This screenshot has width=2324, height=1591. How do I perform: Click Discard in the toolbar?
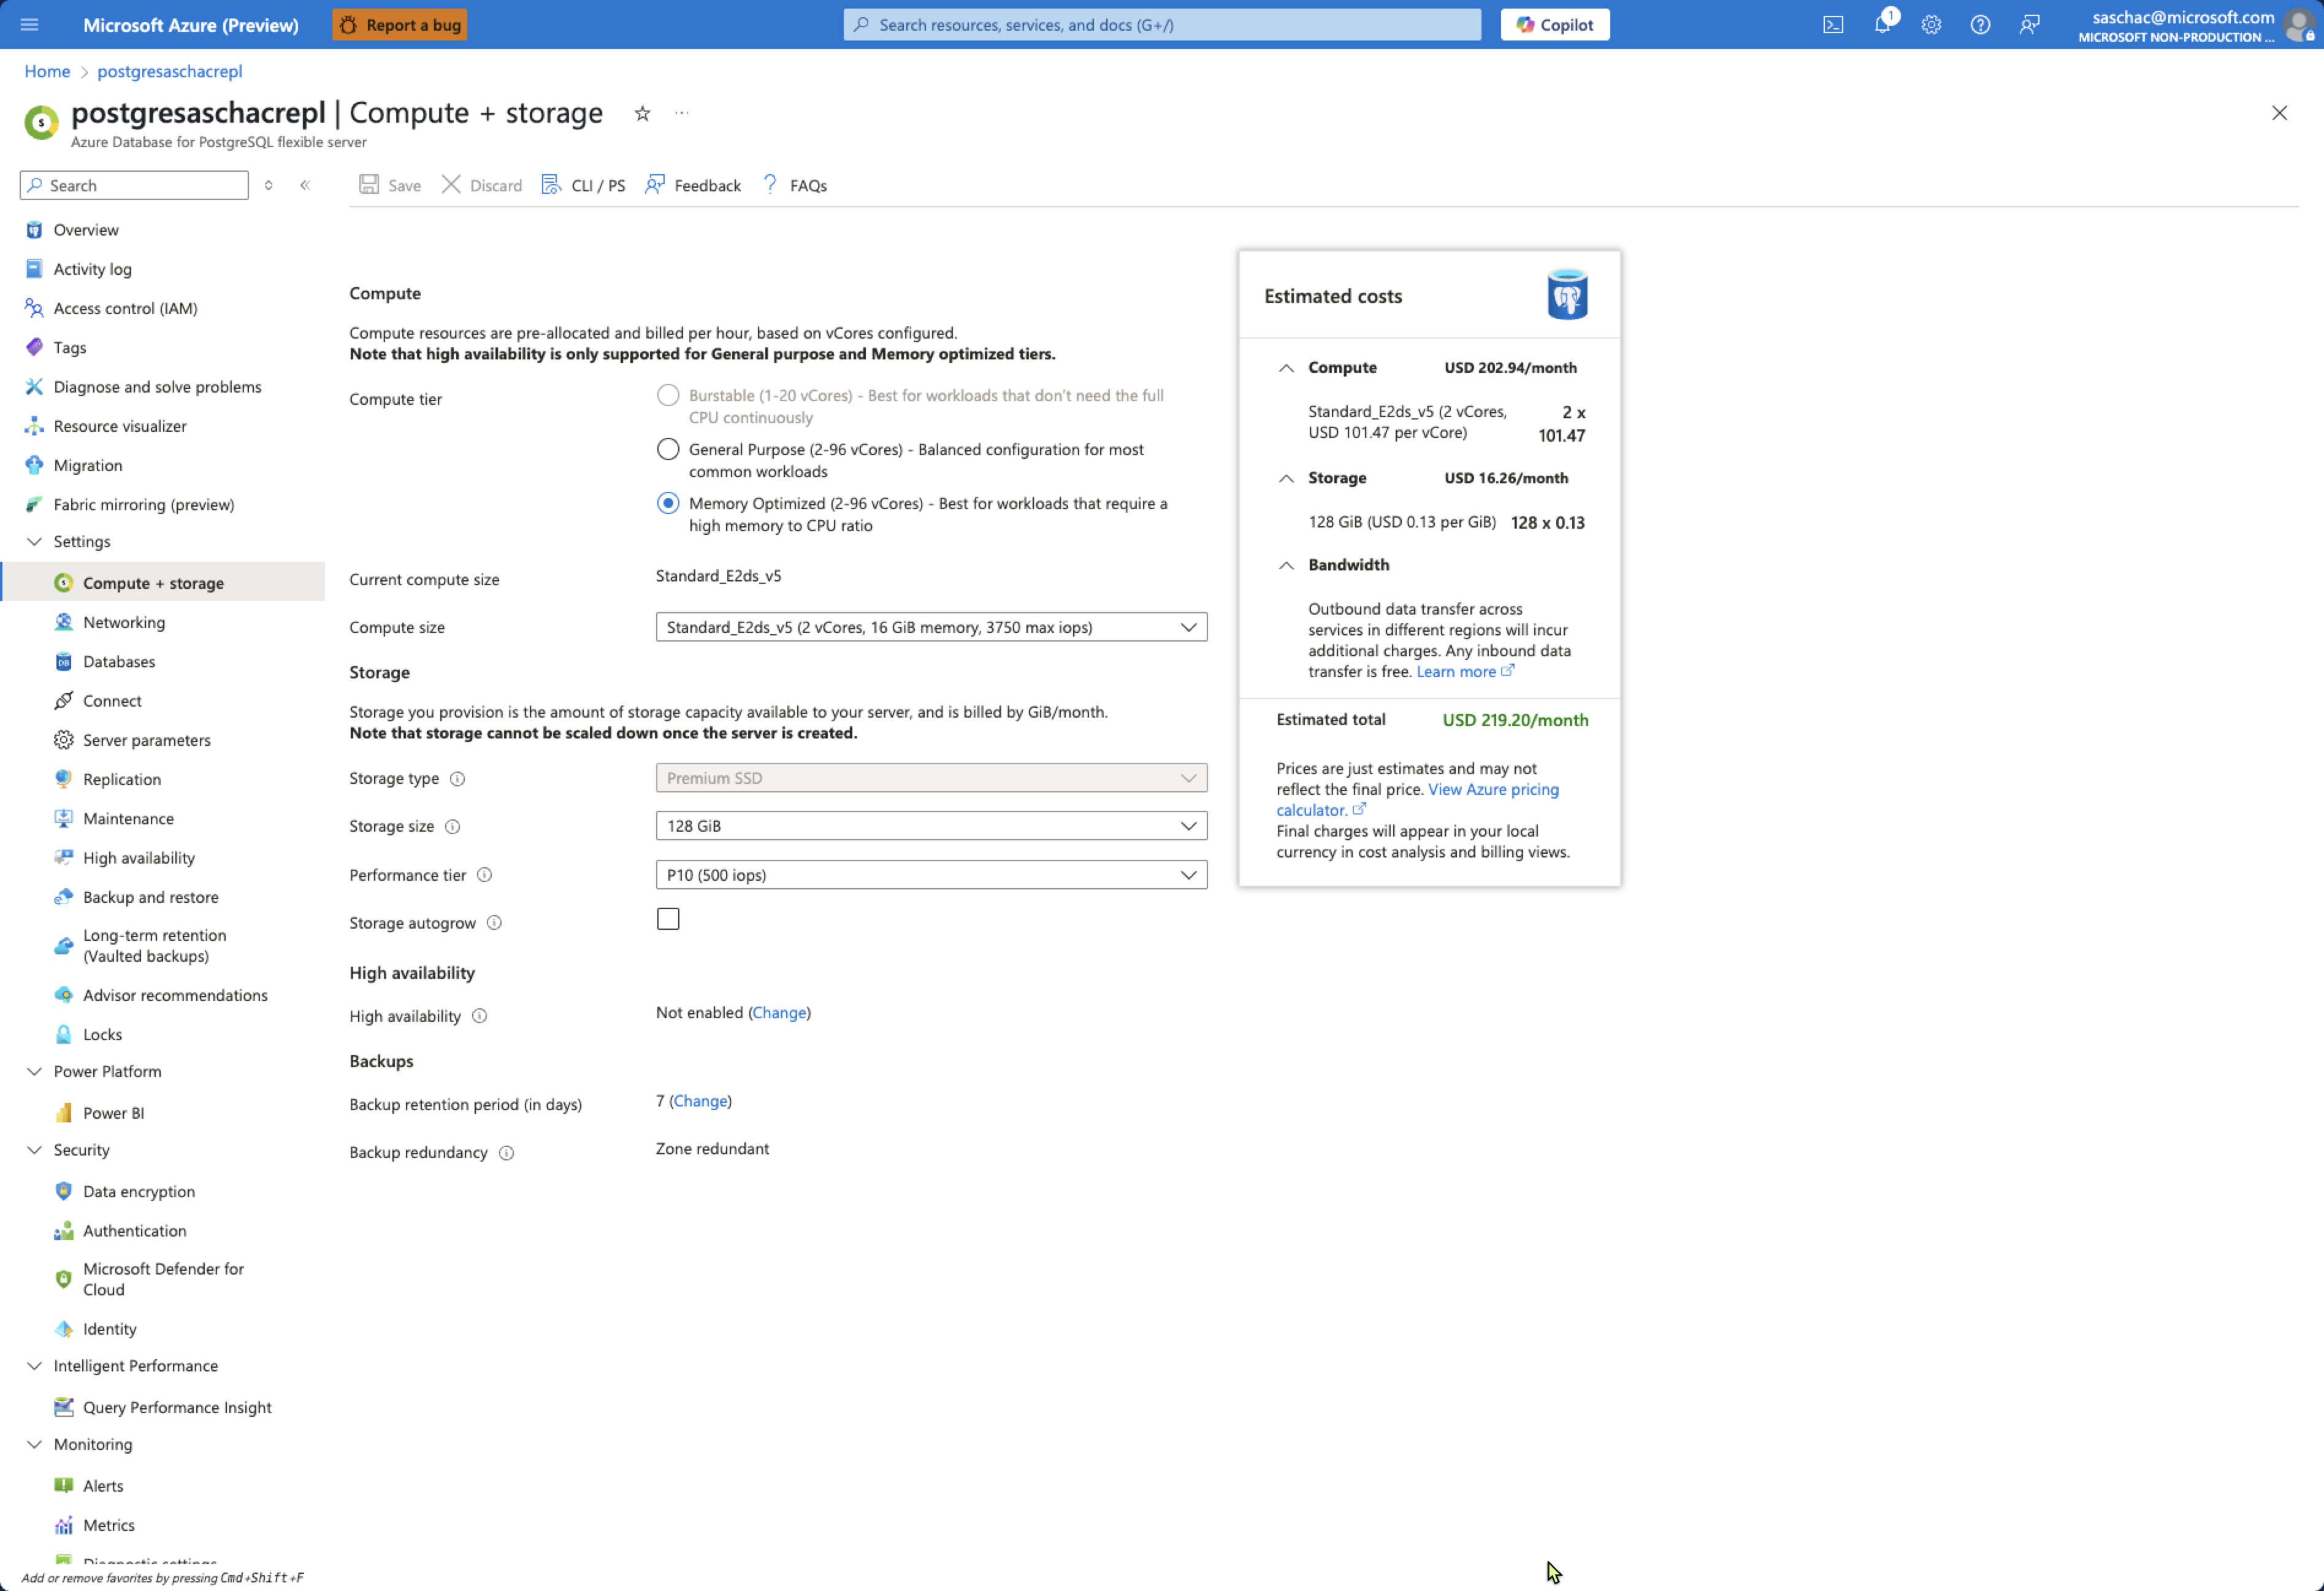click(482, 185)
